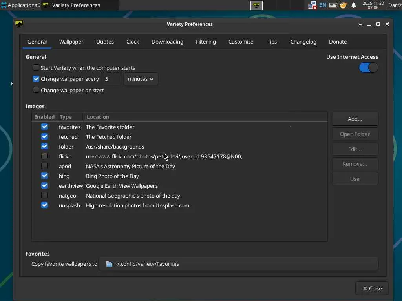Switch to the Wallpaper tab
This screenshot has width=402, height=301.
pyautogui.click(x=71, y=42)
